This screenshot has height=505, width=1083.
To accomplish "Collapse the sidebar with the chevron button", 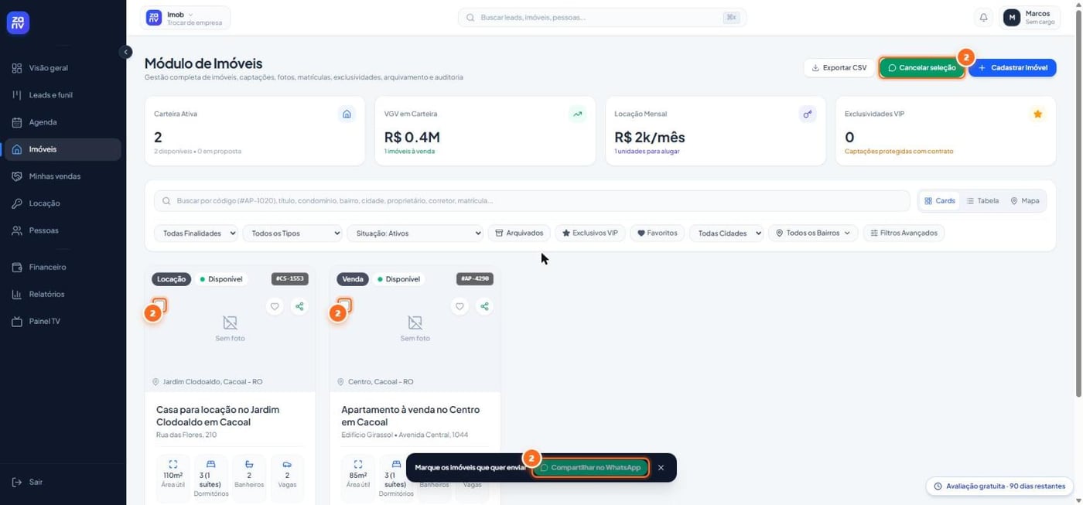I will [x=126, y=52].
